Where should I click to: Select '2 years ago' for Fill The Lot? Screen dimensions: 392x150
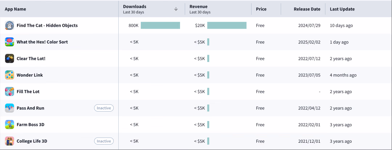tap(341, 92)
